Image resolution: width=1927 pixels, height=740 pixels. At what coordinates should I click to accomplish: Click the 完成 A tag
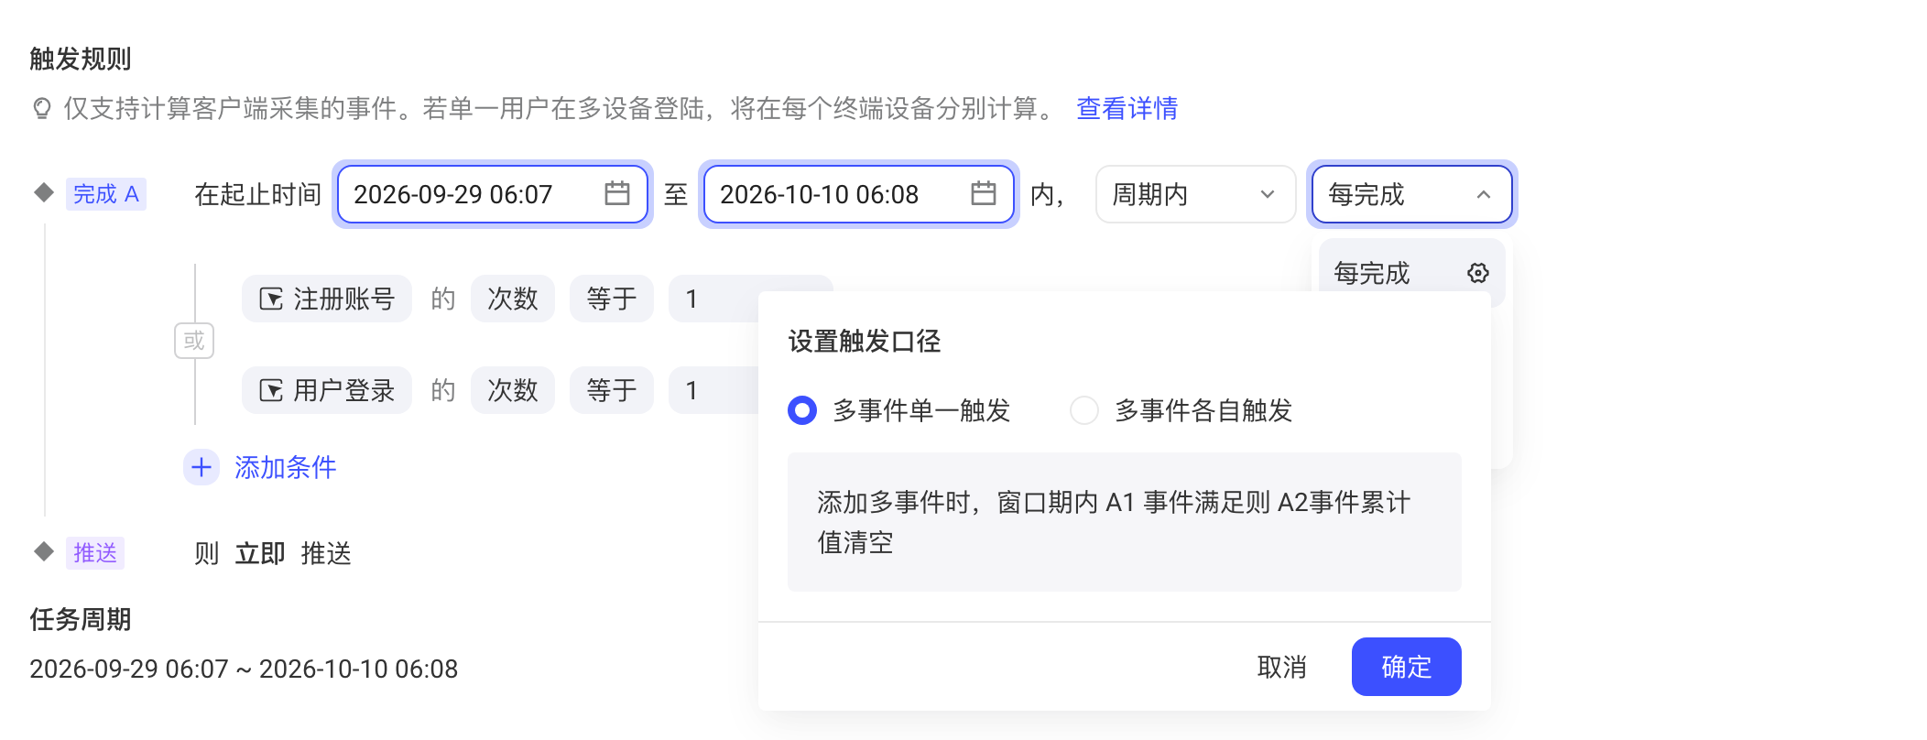click(106, 194)
